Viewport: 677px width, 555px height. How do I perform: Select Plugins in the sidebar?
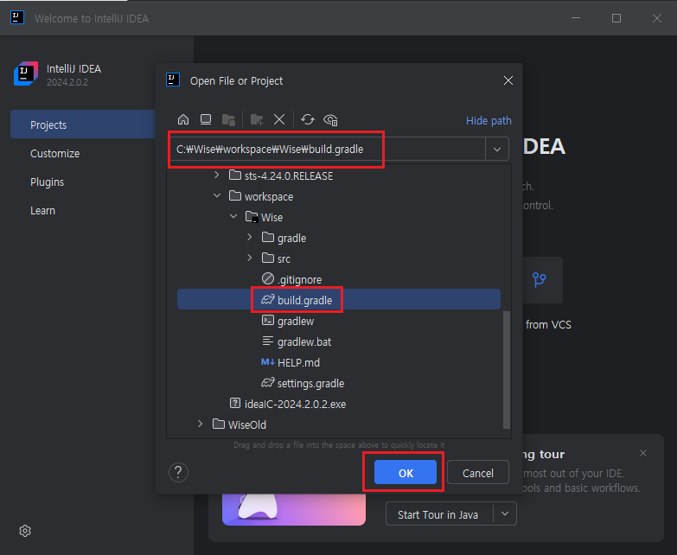pyautogui.click(x=48, y=182)
